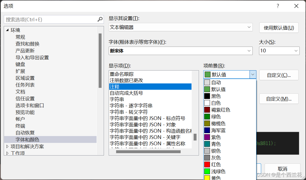306x180 pixels.
Task: Select 区域设置 in the tree
Action: [x=25, y=78]
